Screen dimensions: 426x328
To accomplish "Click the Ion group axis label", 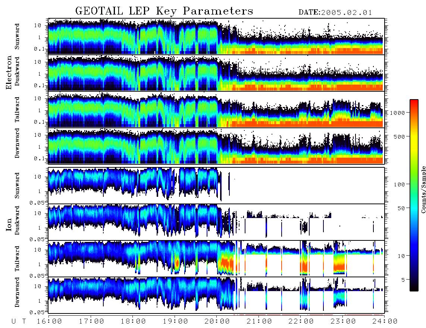I will tap(9, 225).
